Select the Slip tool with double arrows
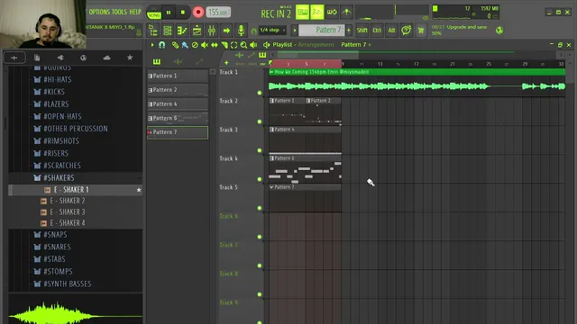The image size is (577, 324). 215,45
